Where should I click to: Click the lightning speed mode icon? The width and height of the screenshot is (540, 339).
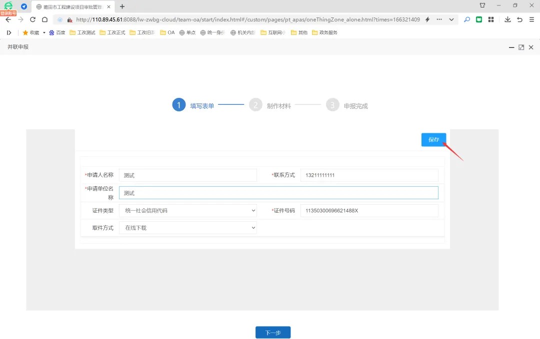click(x=427, y=19)
